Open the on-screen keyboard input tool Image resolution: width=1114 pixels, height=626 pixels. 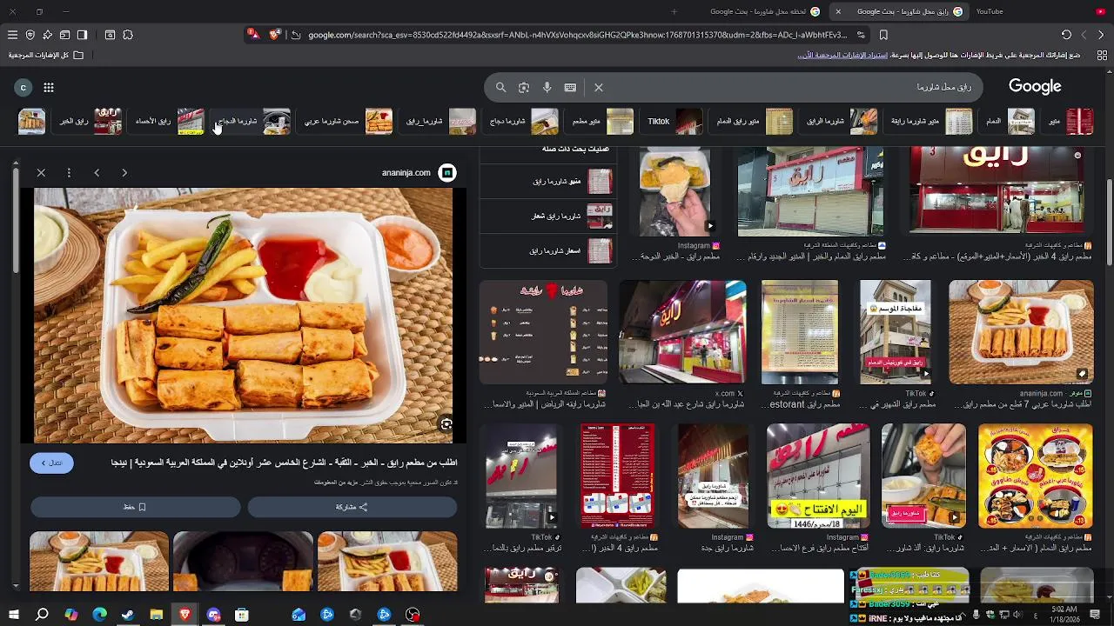click(x=570, y=87)
